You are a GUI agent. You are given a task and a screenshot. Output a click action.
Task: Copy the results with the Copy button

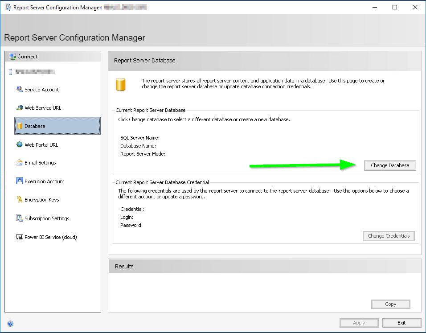(x=390, y=304)
